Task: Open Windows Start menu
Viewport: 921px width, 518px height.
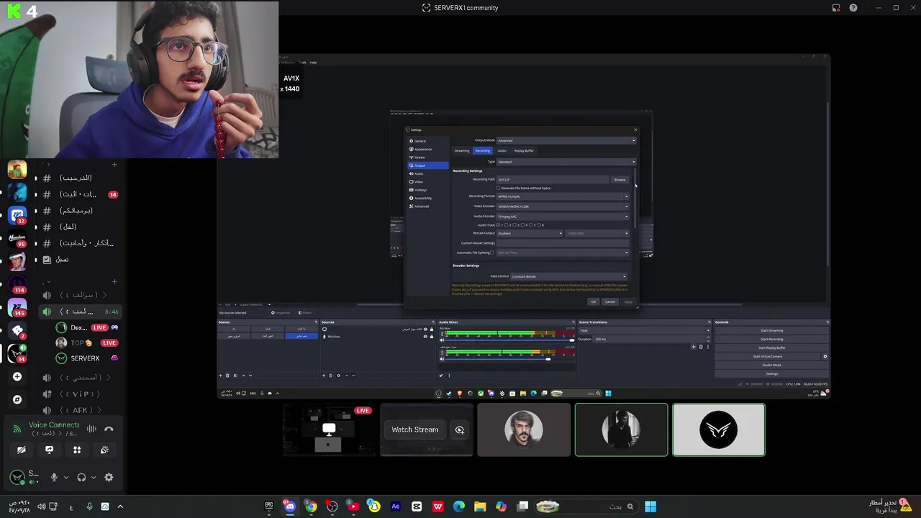Action: (650, 506)
